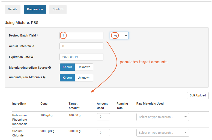Set Materials/Ingredient Source to Unknown
This screenshot has height=140, width=212.
click(x=84, y=67)
